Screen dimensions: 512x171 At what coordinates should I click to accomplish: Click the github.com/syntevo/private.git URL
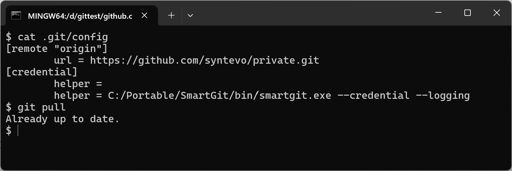pos(204,60)
